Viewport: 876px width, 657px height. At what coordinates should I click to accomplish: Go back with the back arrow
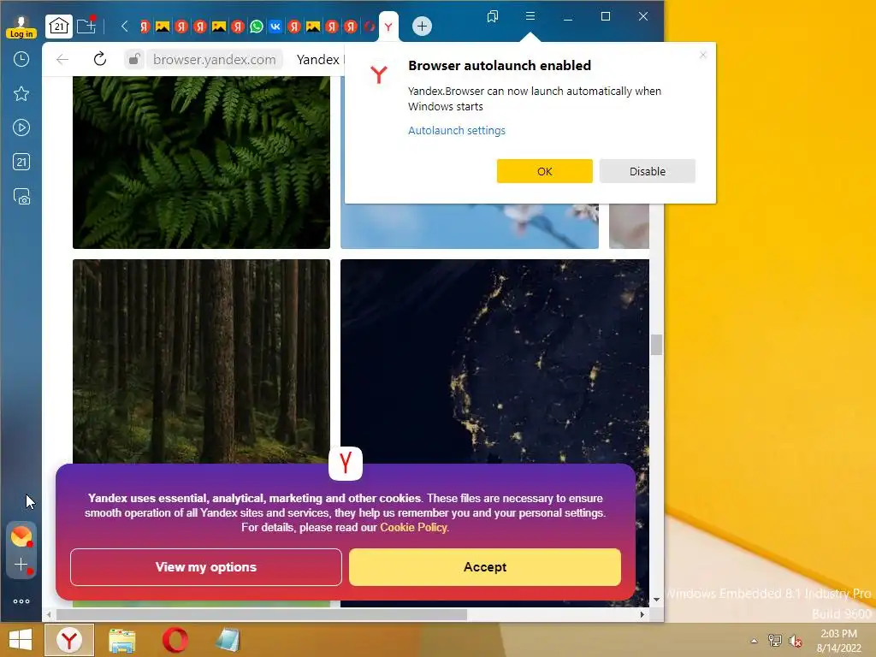(62, 59)
